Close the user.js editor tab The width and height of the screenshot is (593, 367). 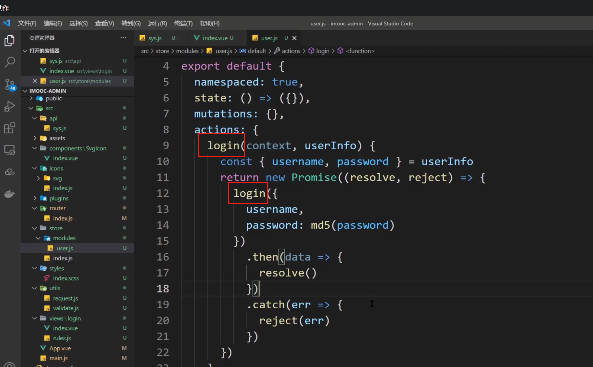click(x=294, y=38)
